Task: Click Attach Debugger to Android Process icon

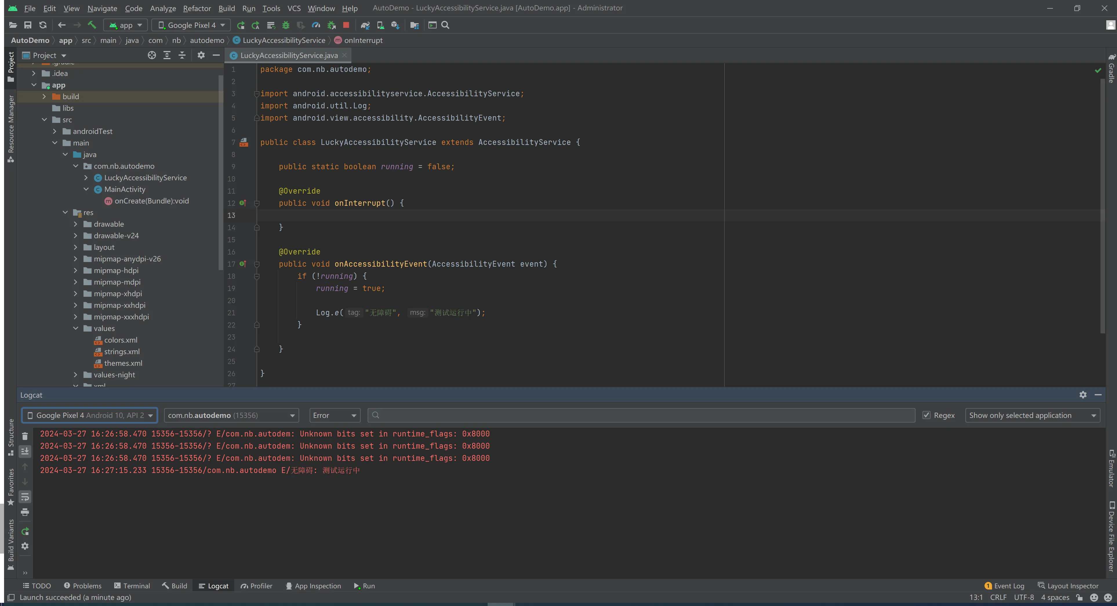Action: [331, 25]
